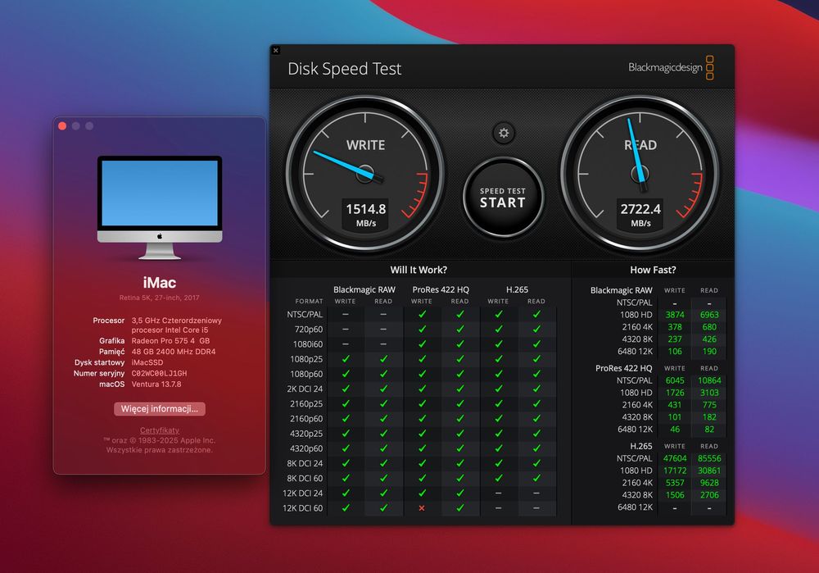Click Więcej informacji button in iMac window
This screenshot has height=573, width=819.
coord(160,409)
